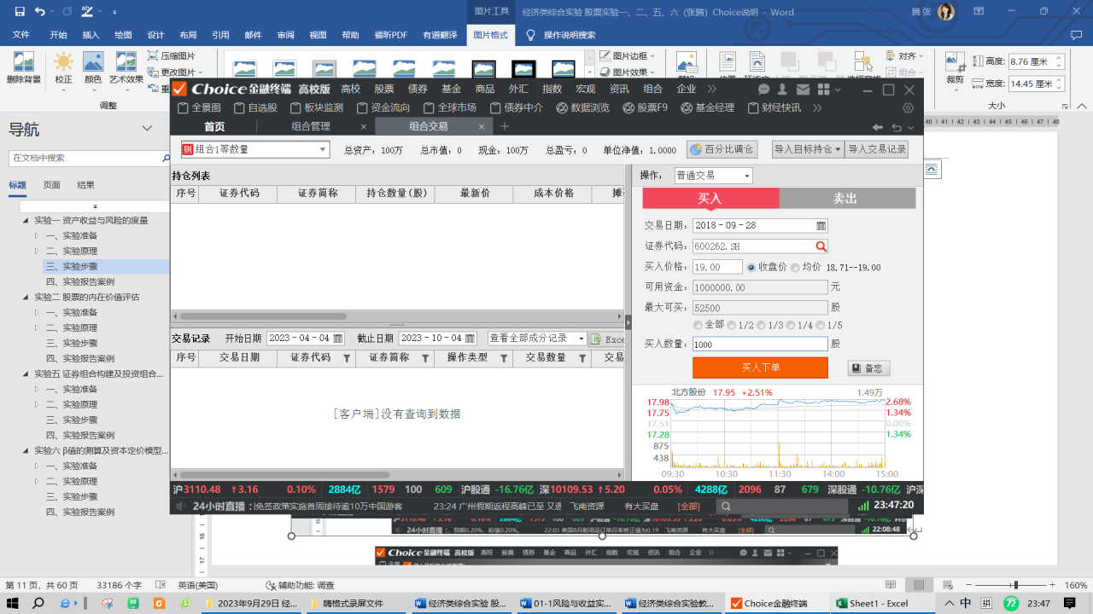Open 自选股 watchlist in Choice toolbar
The image size is (1093, 614).
coord(254,108)
